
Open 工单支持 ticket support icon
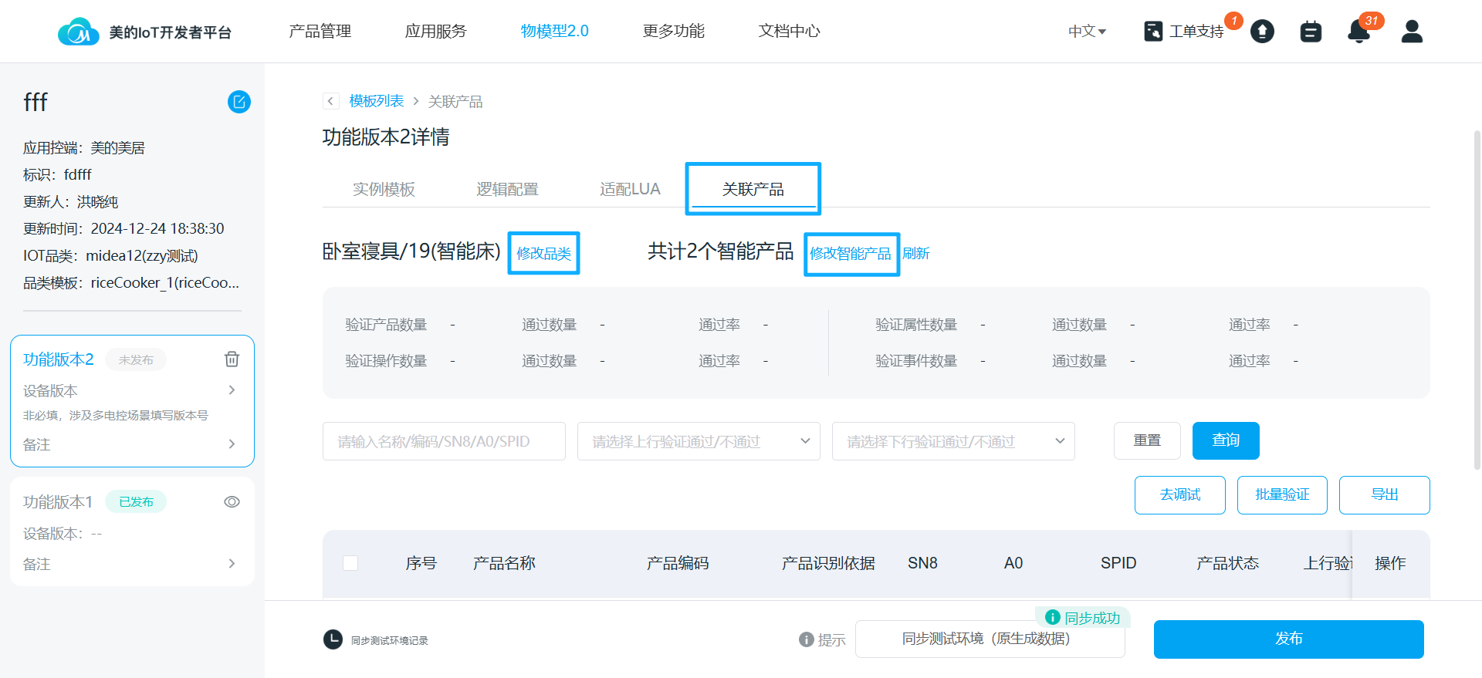pyautogui.click(x=1153, y=32)
